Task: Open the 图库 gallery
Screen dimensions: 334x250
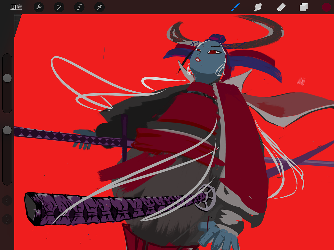Action: point(16,7)
